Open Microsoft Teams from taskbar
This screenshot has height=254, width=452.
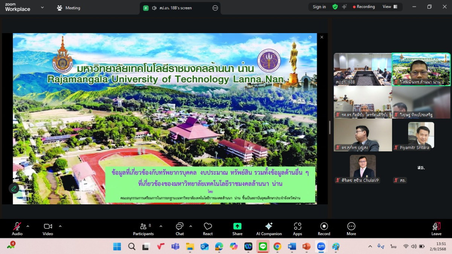coord(176,246)
